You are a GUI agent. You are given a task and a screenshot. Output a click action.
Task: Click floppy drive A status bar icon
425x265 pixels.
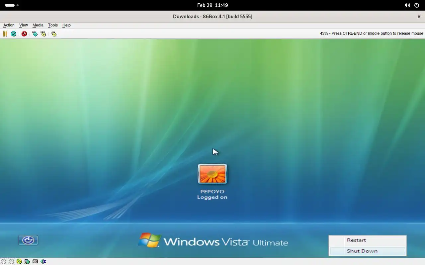click(3, 261)
